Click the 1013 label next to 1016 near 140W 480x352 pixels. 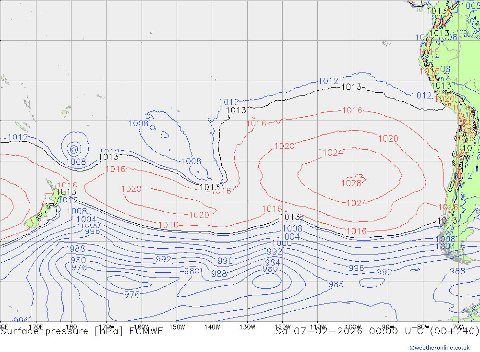pyautogui.click(x=210, y=187)
